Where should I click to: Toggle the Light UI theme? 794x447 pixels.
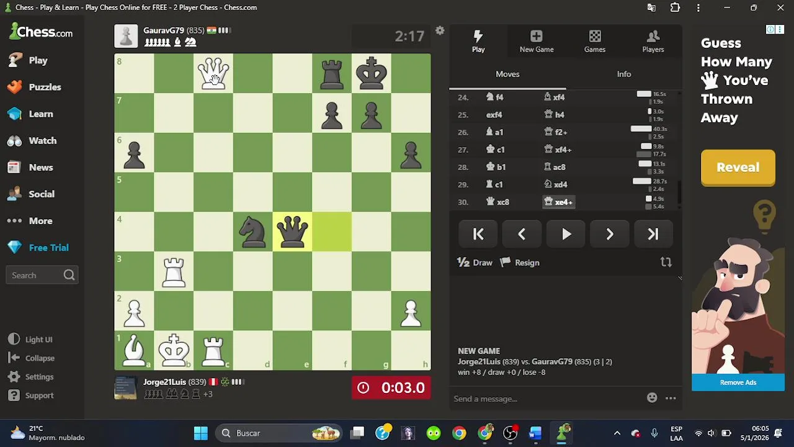[x=30, y=340]
